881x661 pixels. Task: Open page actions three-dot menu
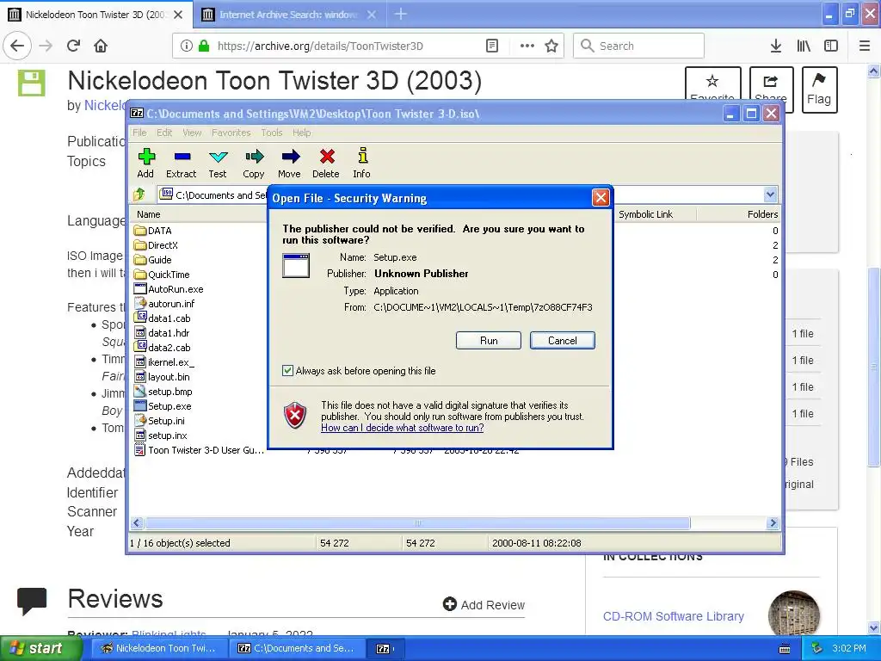tap(527, 46)
